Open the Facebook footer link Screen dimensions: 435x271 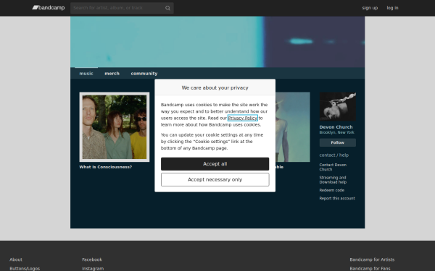point(92,259)
